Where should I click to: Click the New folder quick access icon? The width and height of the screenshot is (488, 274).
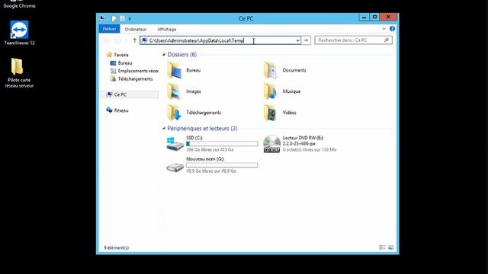tap(122, 18)
